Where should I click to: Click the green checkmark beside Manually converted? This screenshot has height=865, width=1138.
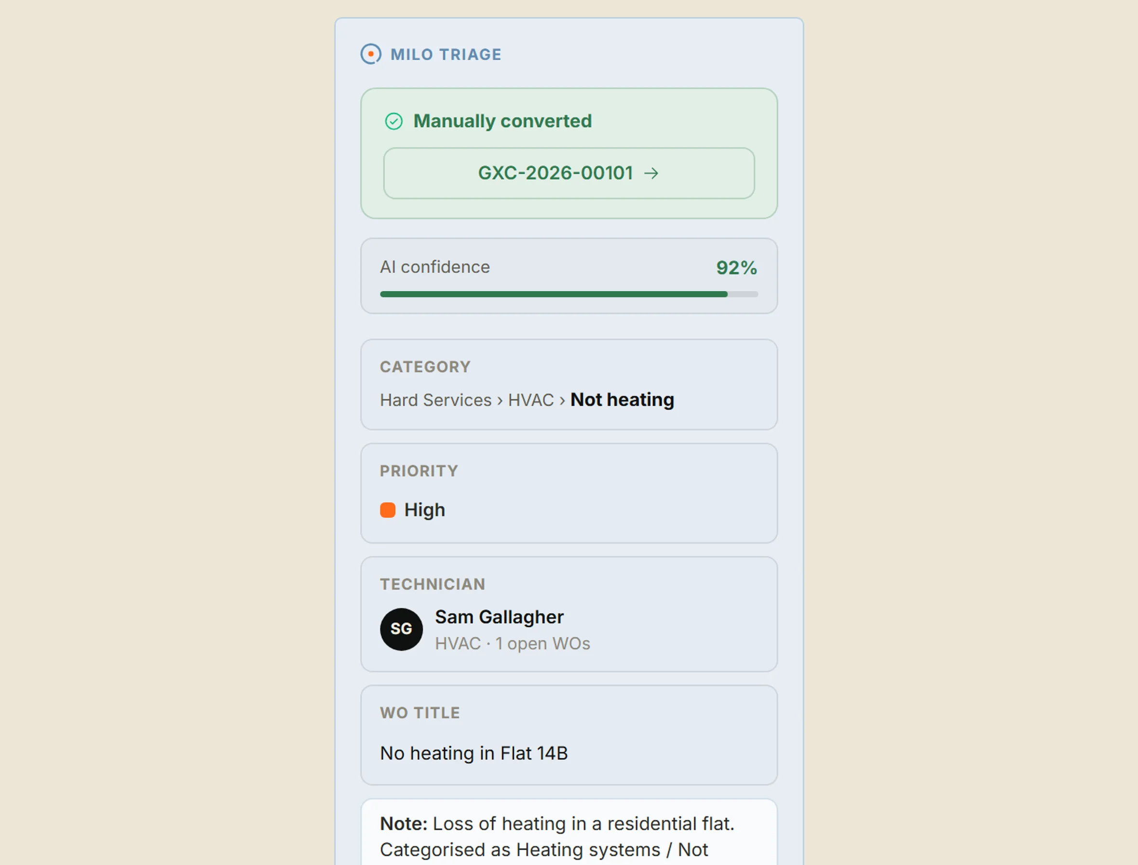tap(394, 122)
